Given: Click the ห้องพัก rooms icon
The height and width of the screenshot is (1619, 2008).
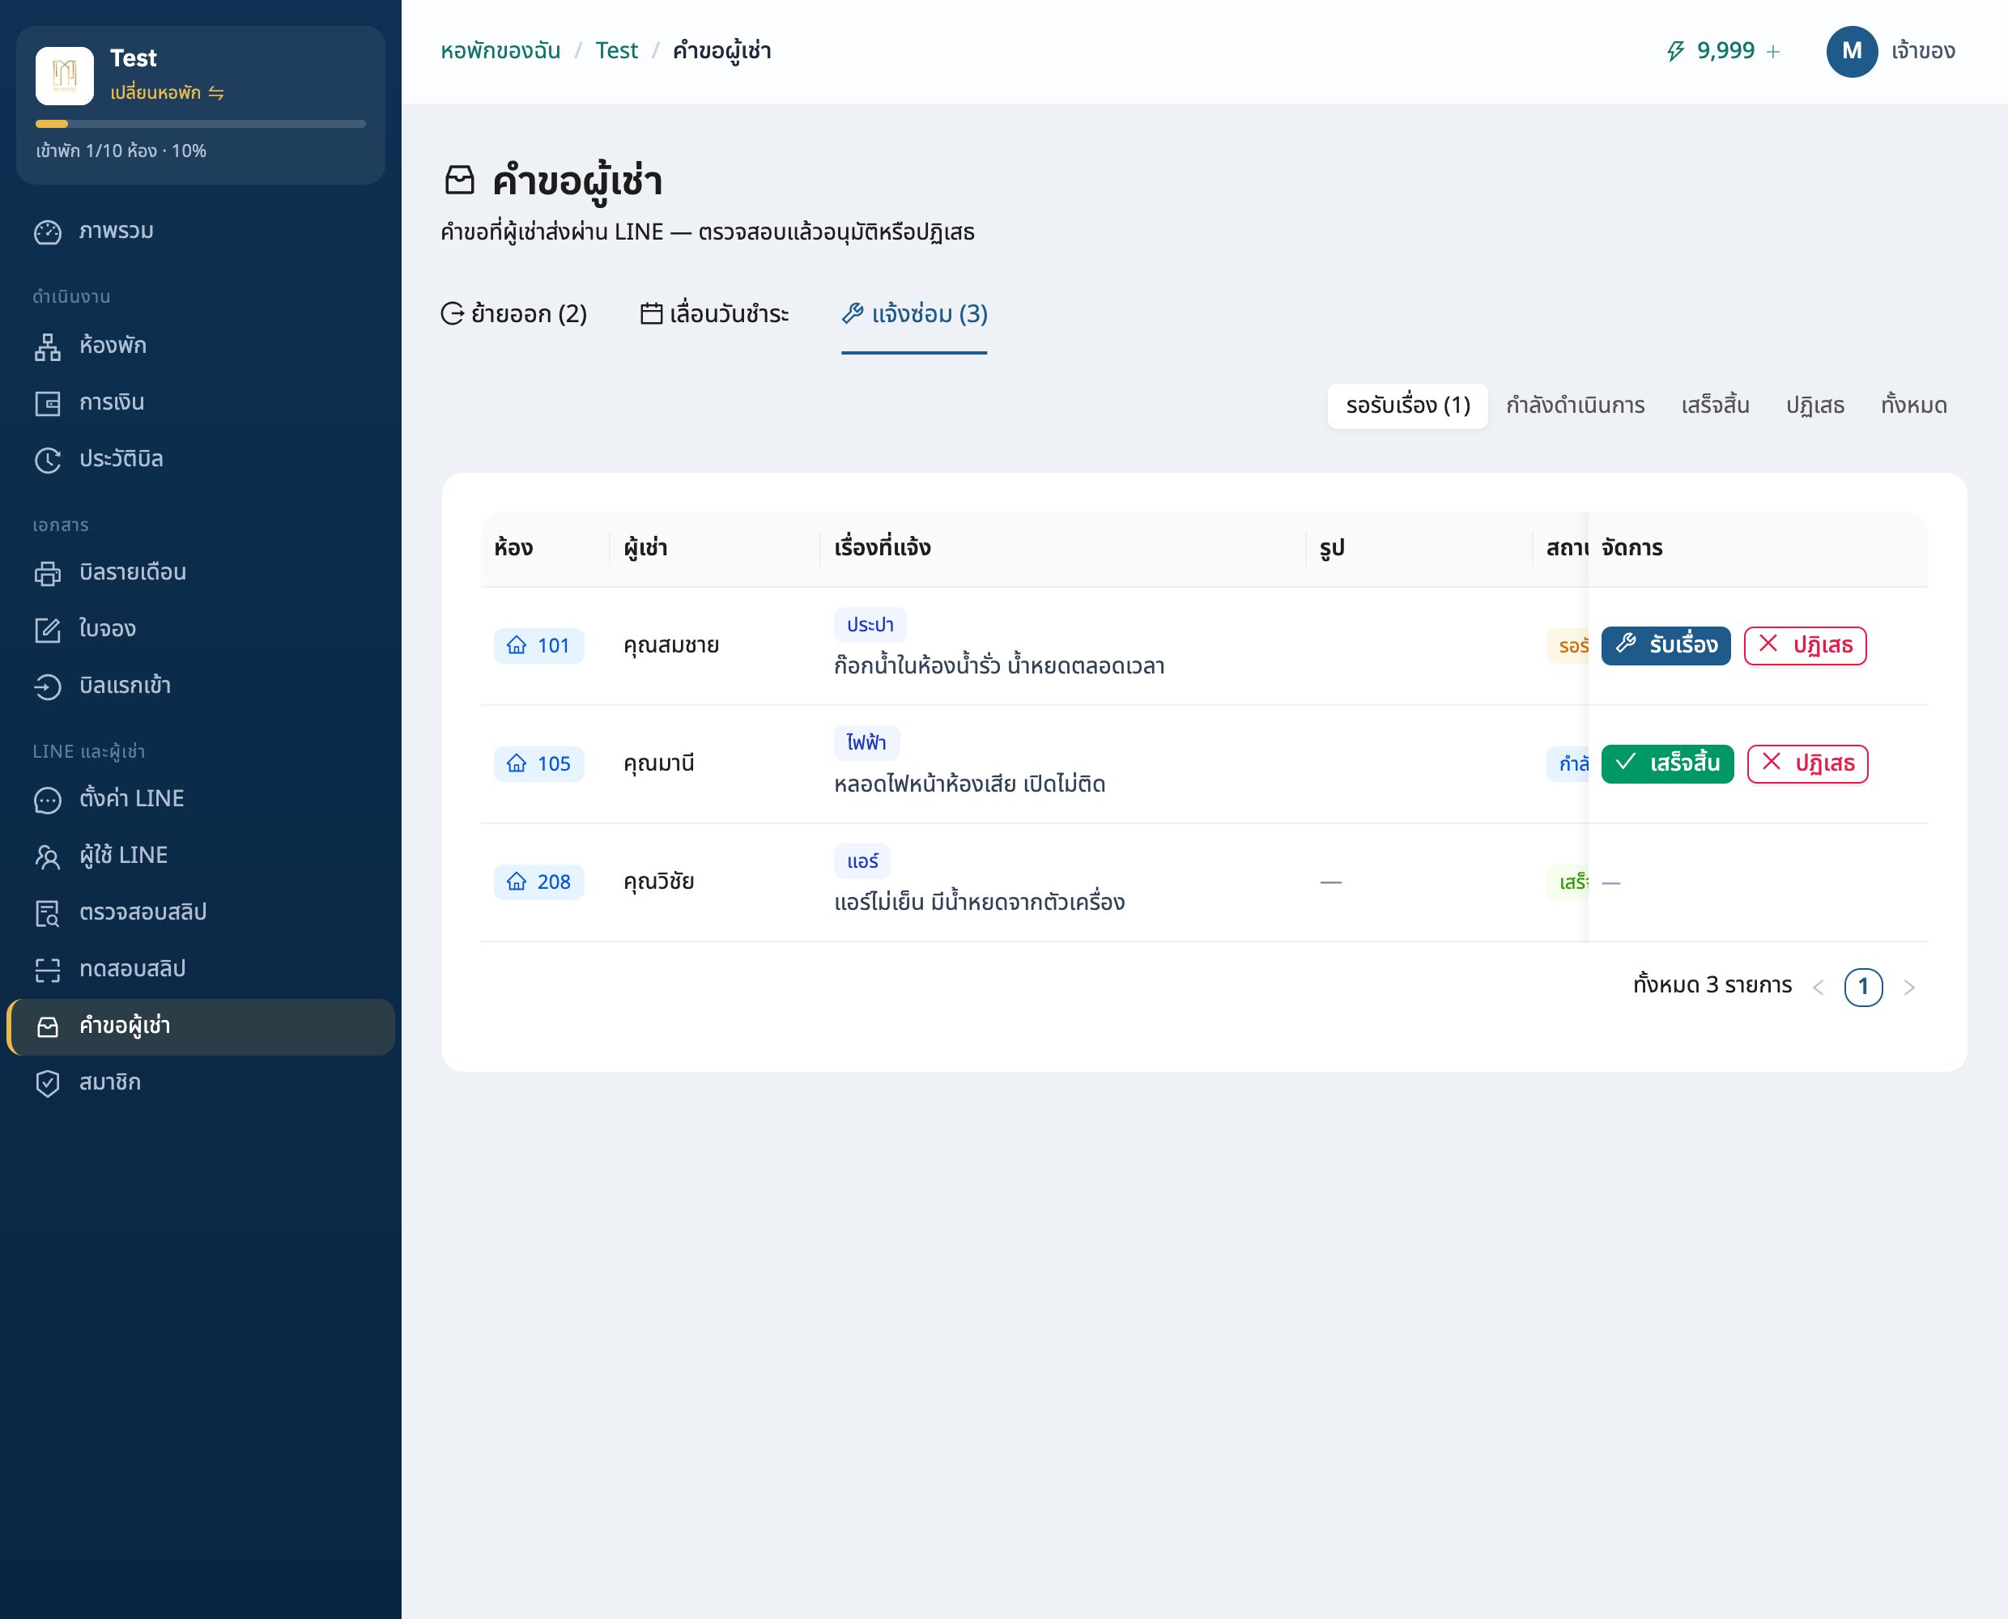Looking at the screenshot, I should [48, 347].
